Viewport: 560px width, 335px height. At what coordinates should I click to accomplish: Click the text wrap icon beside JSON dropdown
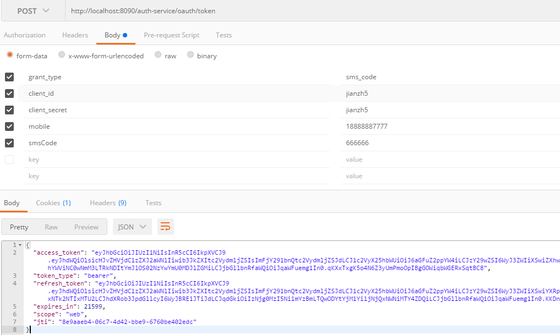coord(165,226)
